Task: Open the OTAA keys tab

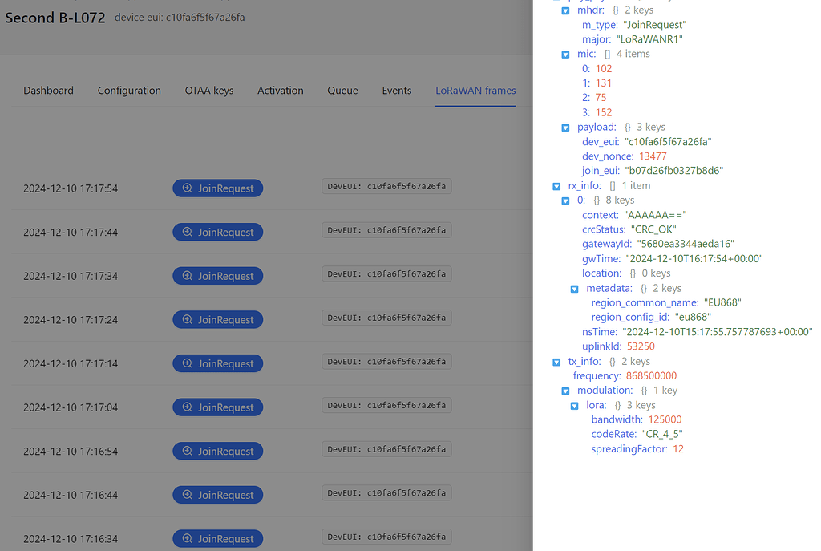Action: pos(209,91)
